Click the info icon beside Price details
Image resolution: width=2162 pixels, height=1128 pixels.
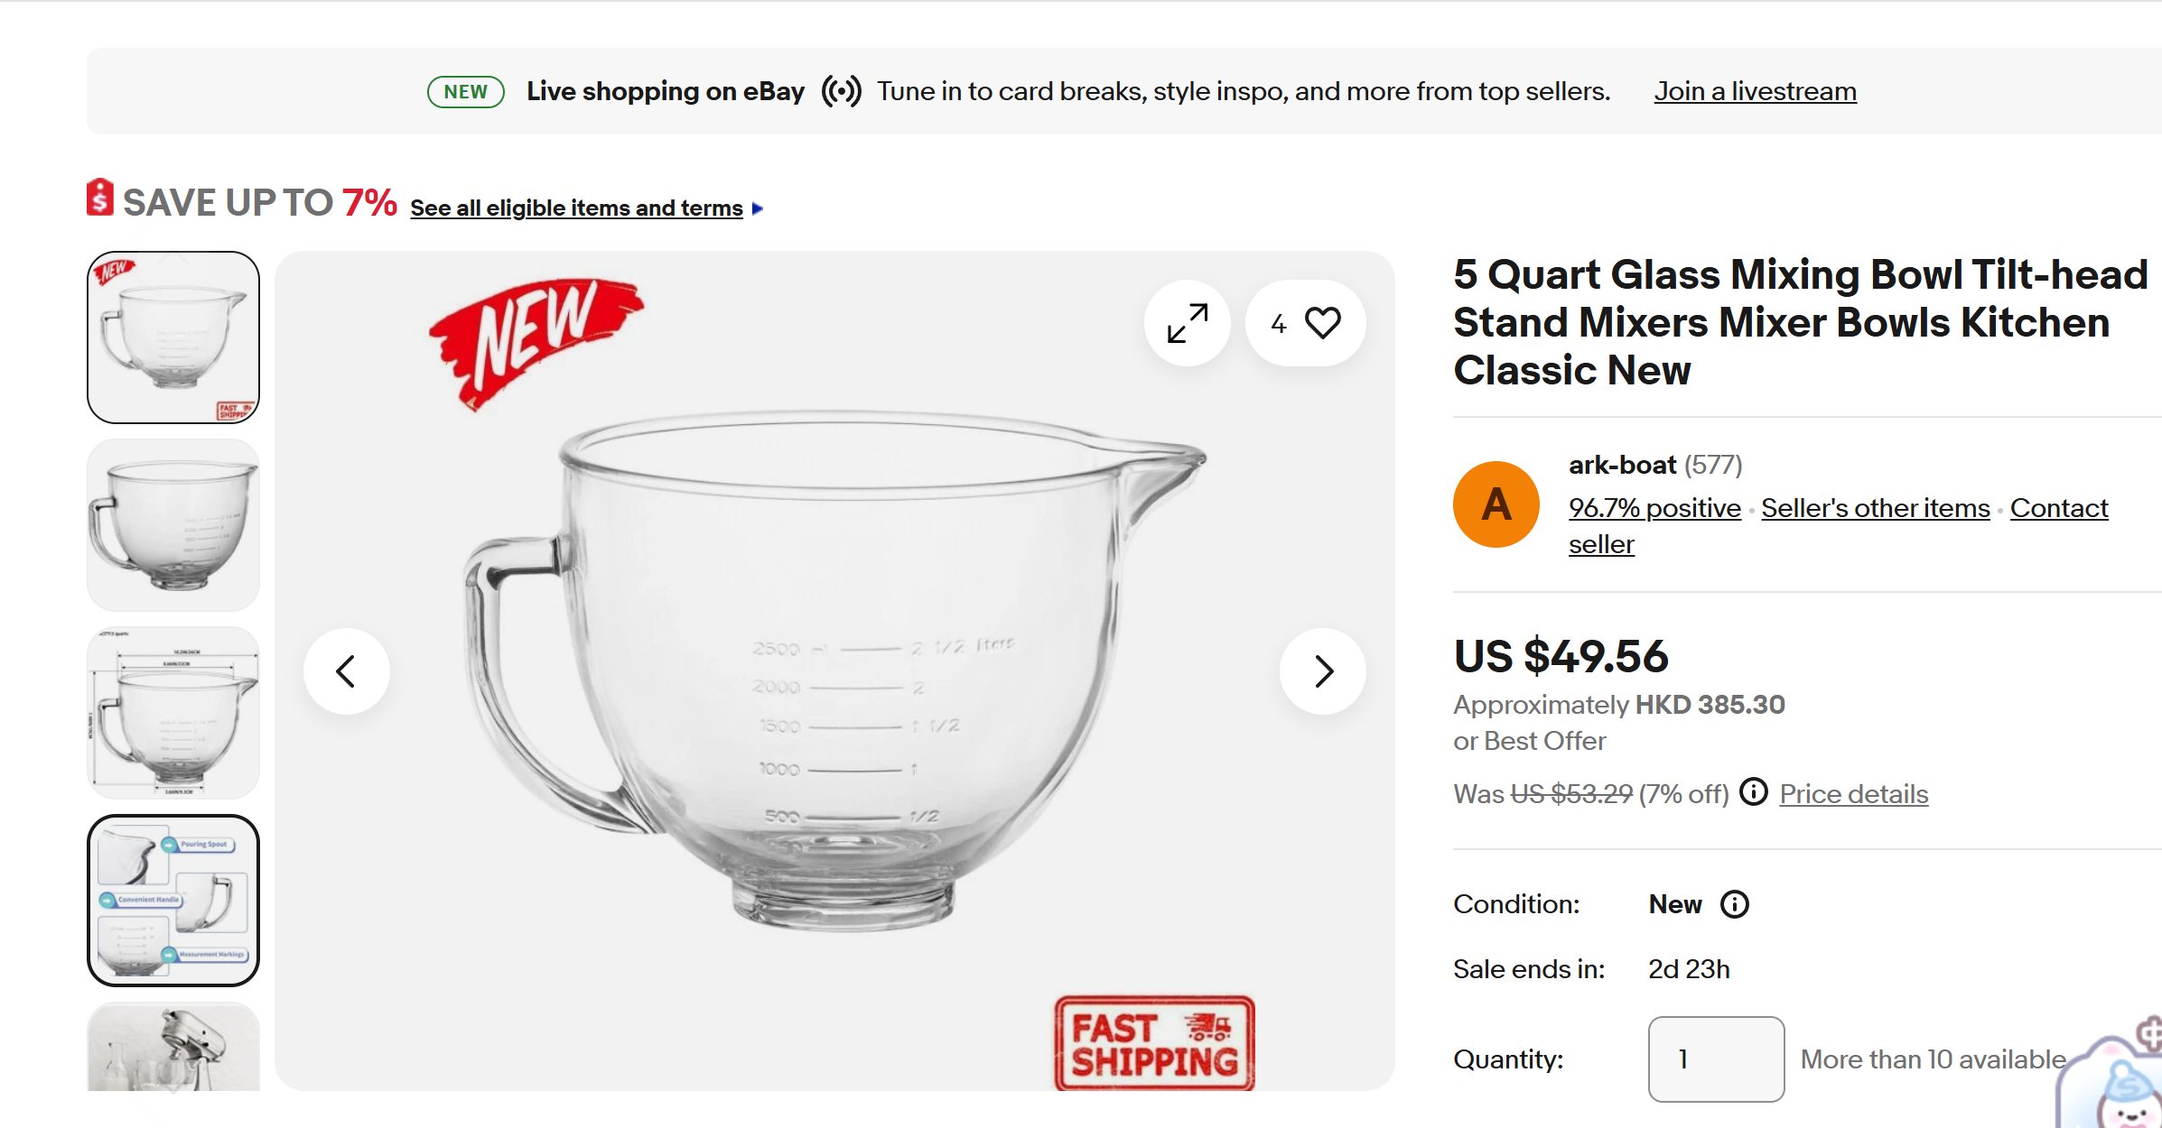click(1754, 792)
